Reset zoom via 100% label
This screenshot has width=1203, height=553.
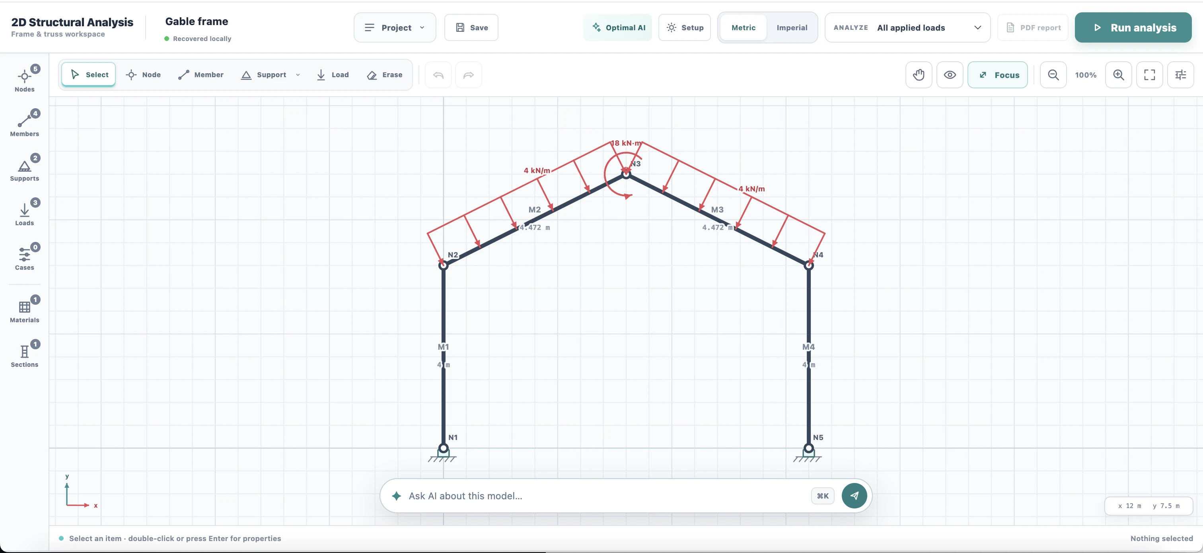point(1086,75)
